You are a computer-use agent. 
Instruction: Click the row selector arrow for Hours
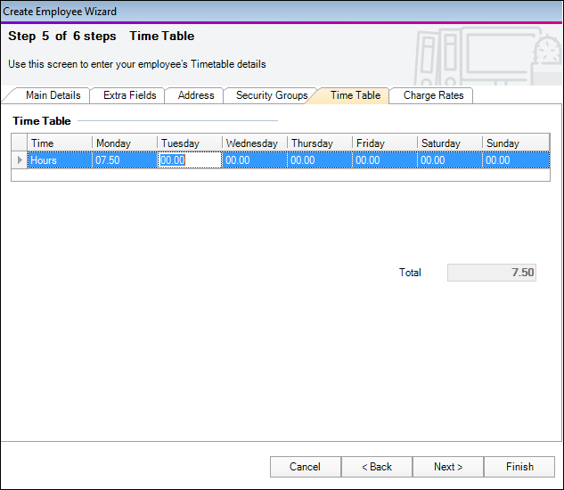[20, 160]
